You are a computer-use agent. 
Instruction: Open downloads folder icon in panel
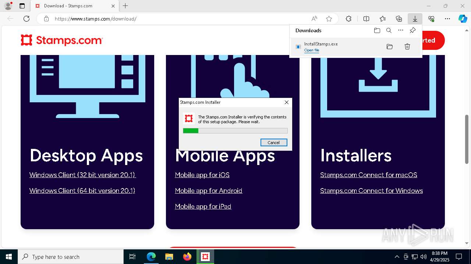(377, 30)
